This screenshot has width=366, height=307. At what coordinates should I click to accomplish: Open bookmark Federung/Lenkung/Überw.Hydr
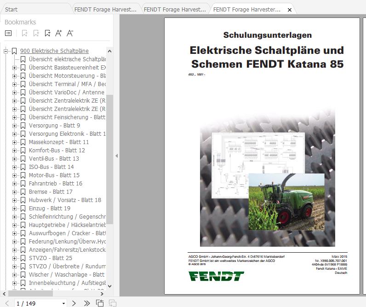[67, 242]
